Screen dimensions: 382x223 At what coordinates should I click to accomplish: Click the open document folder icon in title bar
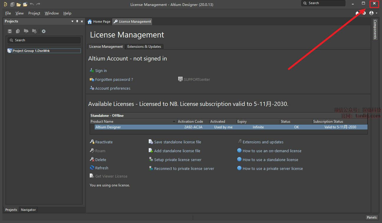(19, 4)
